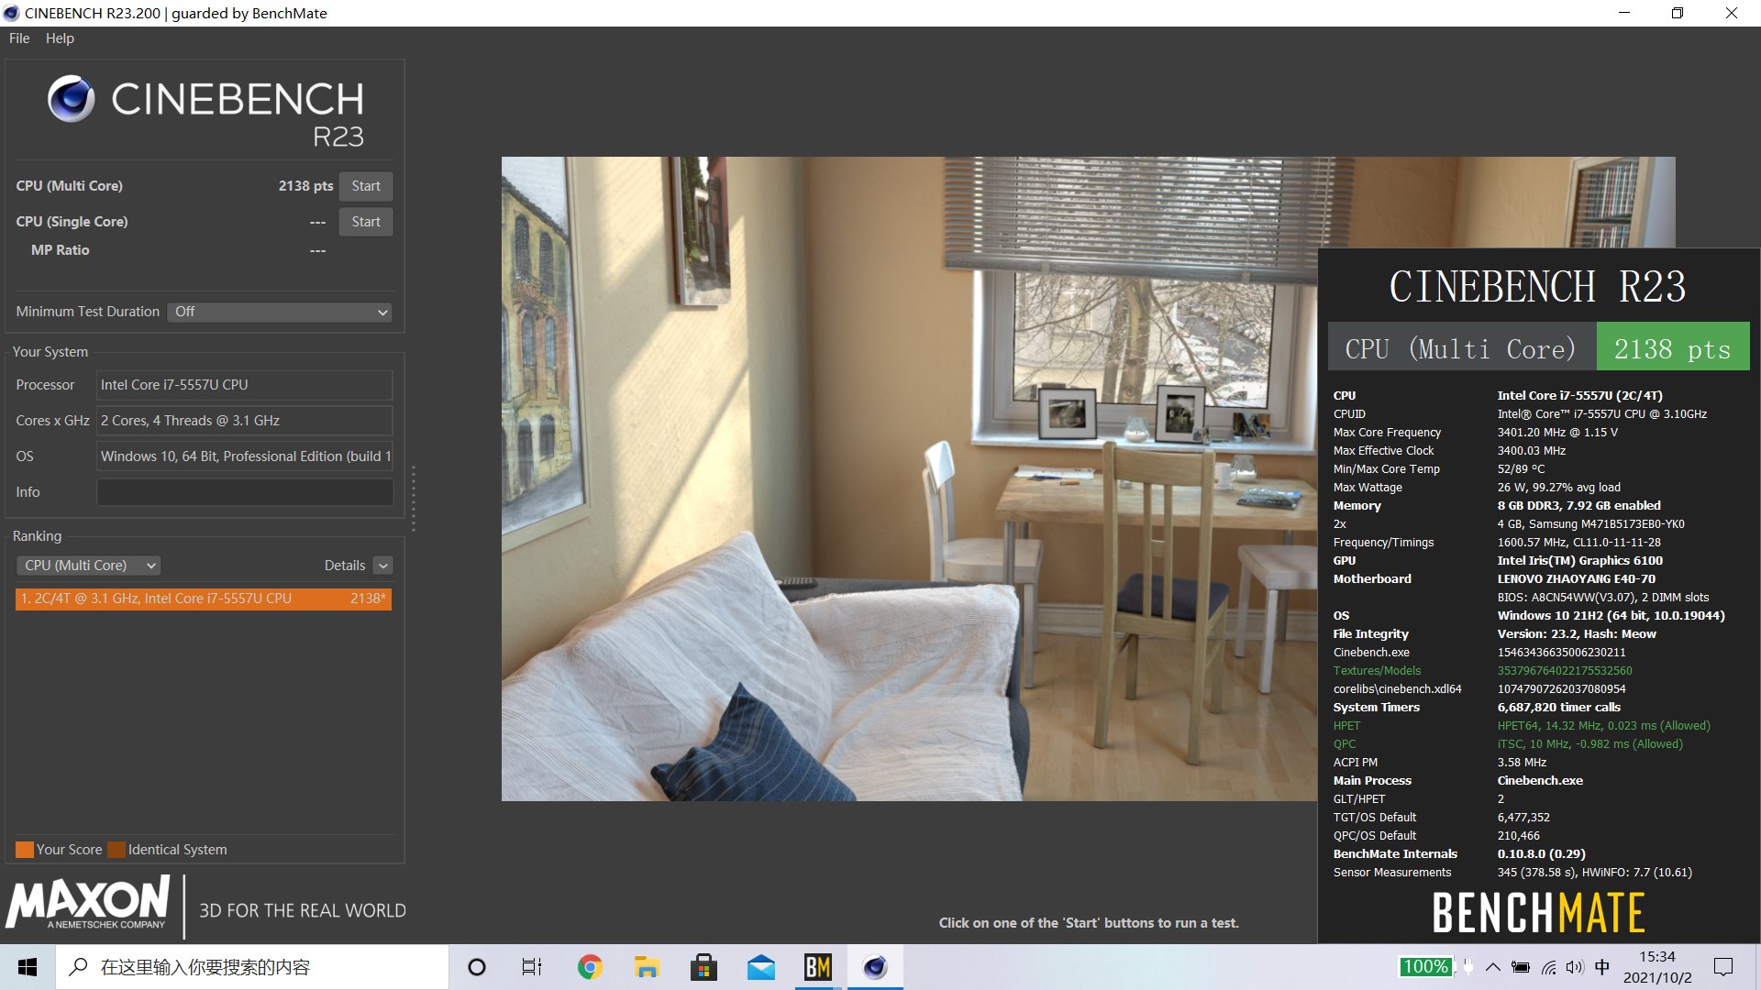Click the power plug tray icon
1761x990 pixels.
[1467, 966]
